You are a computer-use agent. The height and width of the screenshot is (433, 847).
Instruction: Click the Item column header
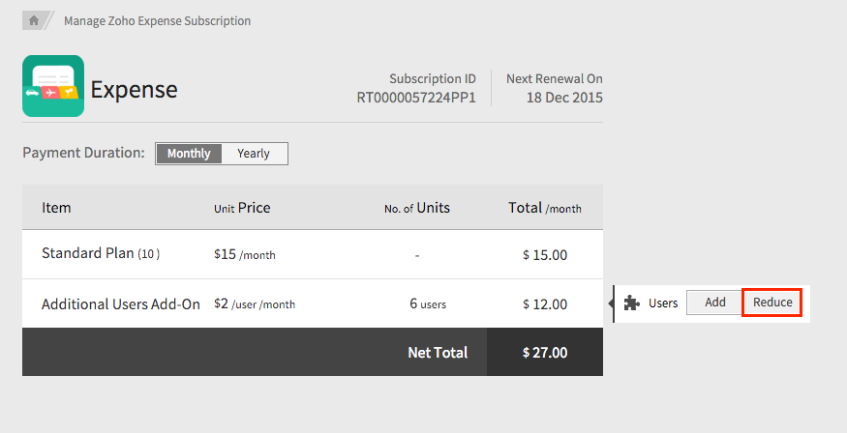coord(56,208)
